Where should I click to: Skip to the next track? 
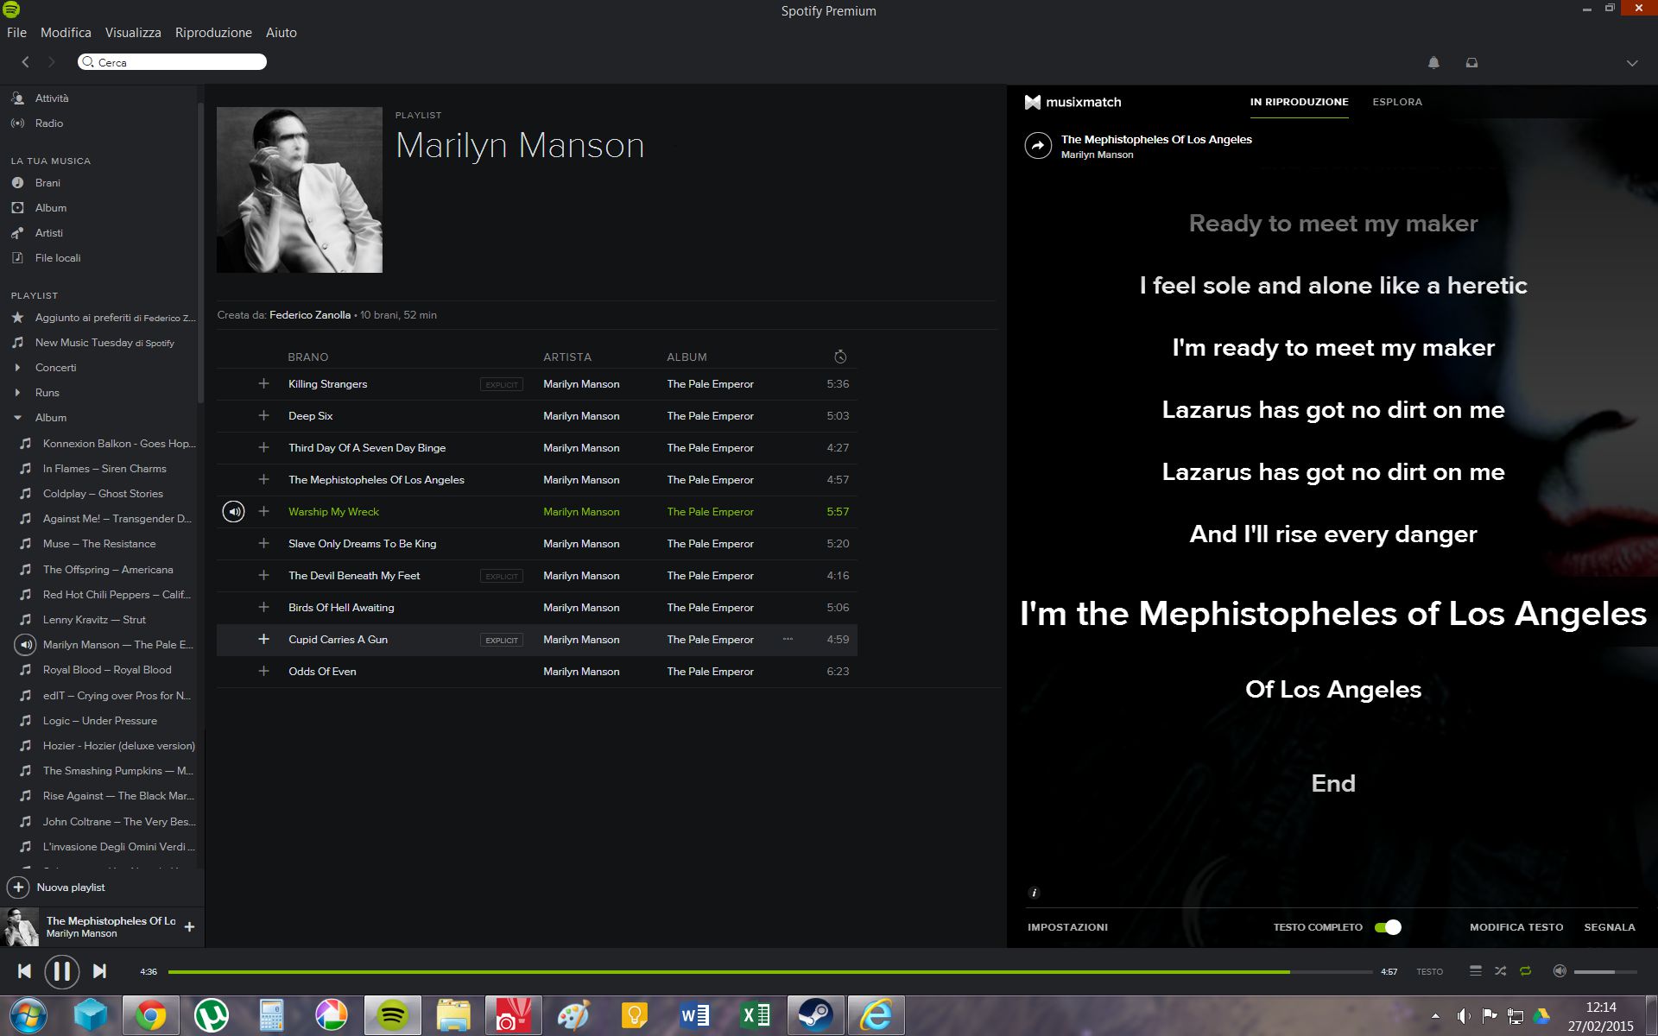[x=99, y=971]
